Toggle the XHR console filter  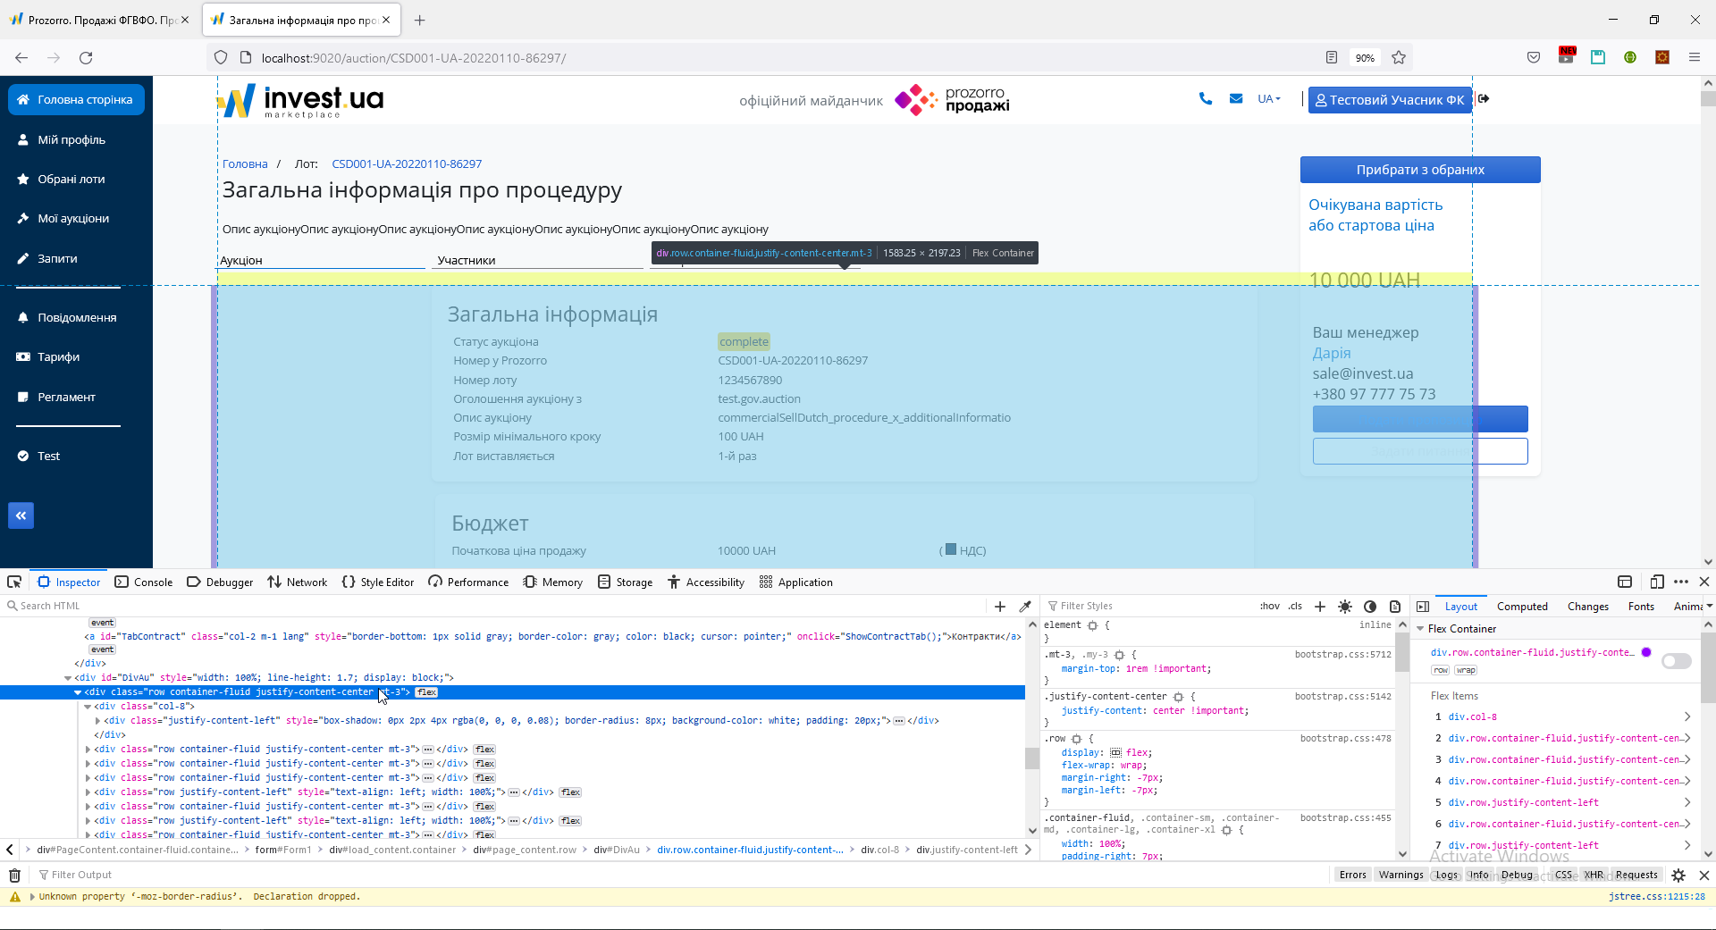pyautogui.click(x=1594, y=876)
